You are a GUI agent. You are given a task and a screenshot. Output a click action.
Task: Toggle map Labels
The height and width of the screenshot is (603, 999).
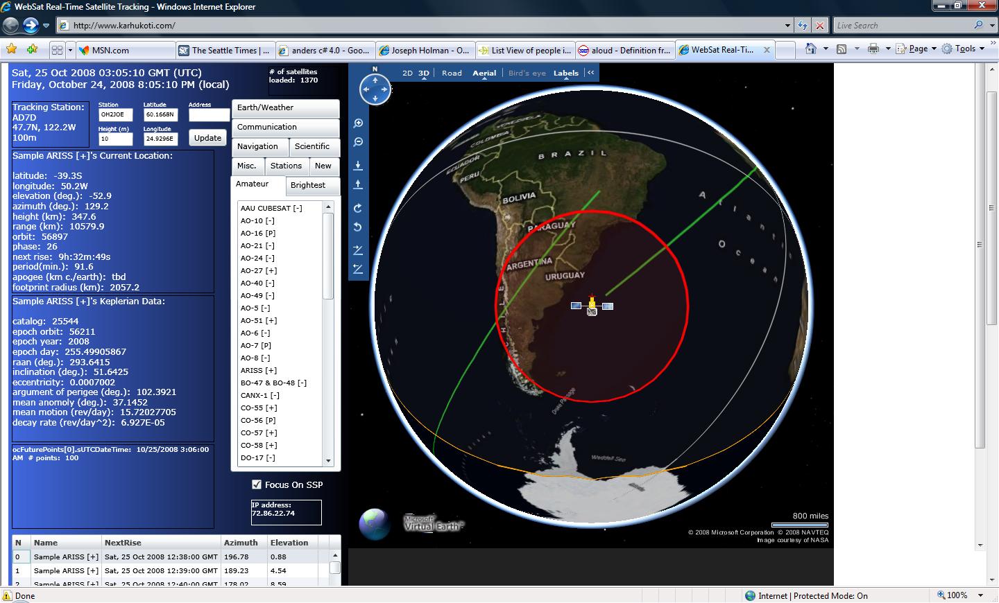tap(566, 73)
